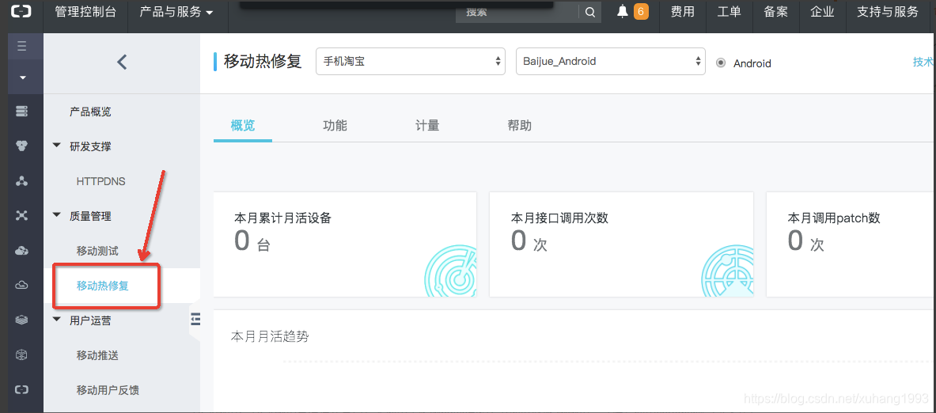Click the 本月调用patch数 card
This screenshot has height=413, width=936.
[x=851, y=244]
